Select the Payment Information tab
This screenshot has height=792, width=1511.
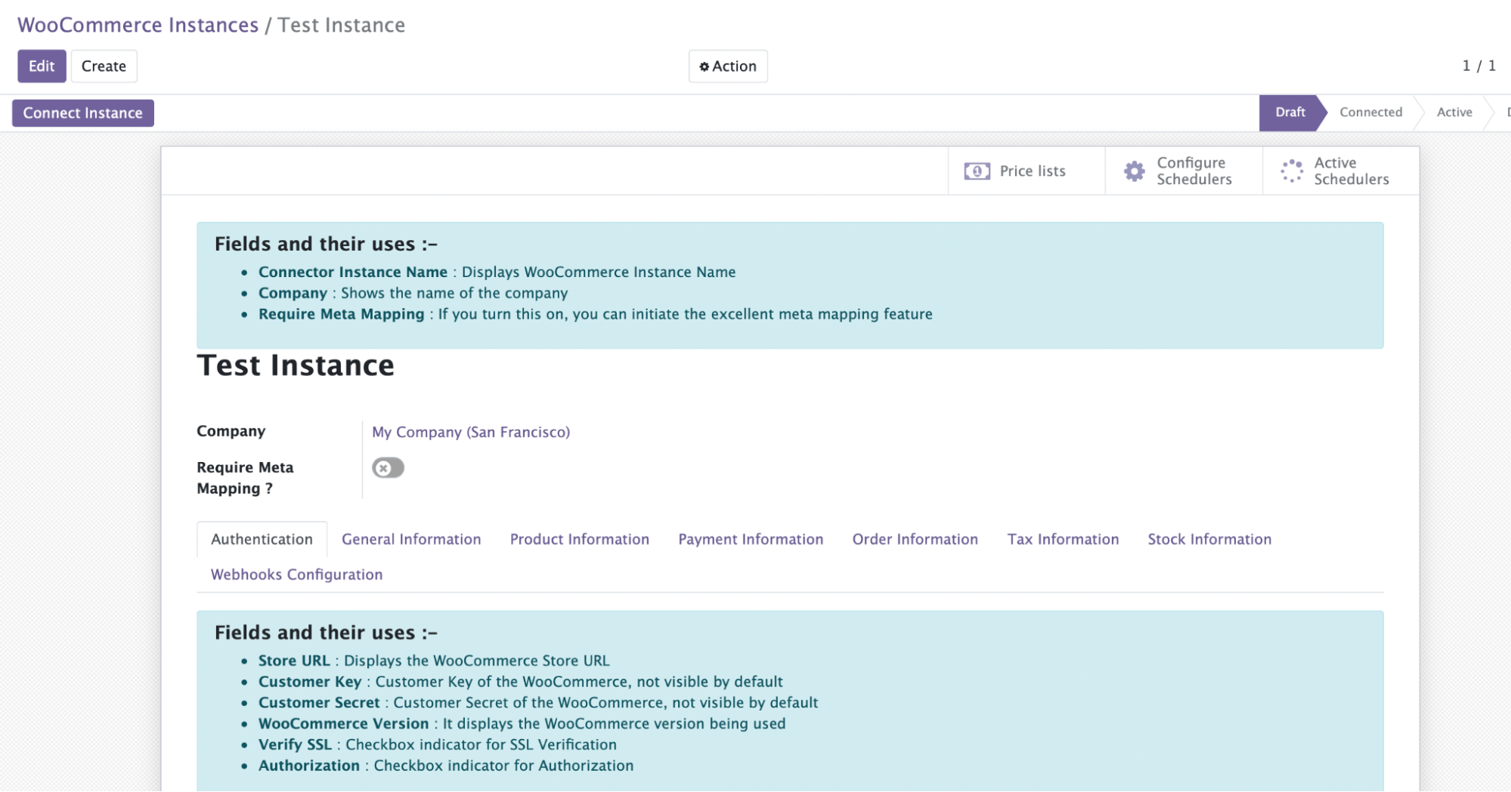[751, 539]
